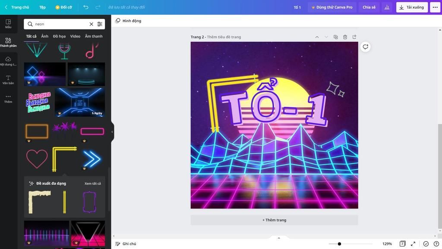The image size is (442, 249).
Task: Open the insights chart icon
Action: [387, 7]
